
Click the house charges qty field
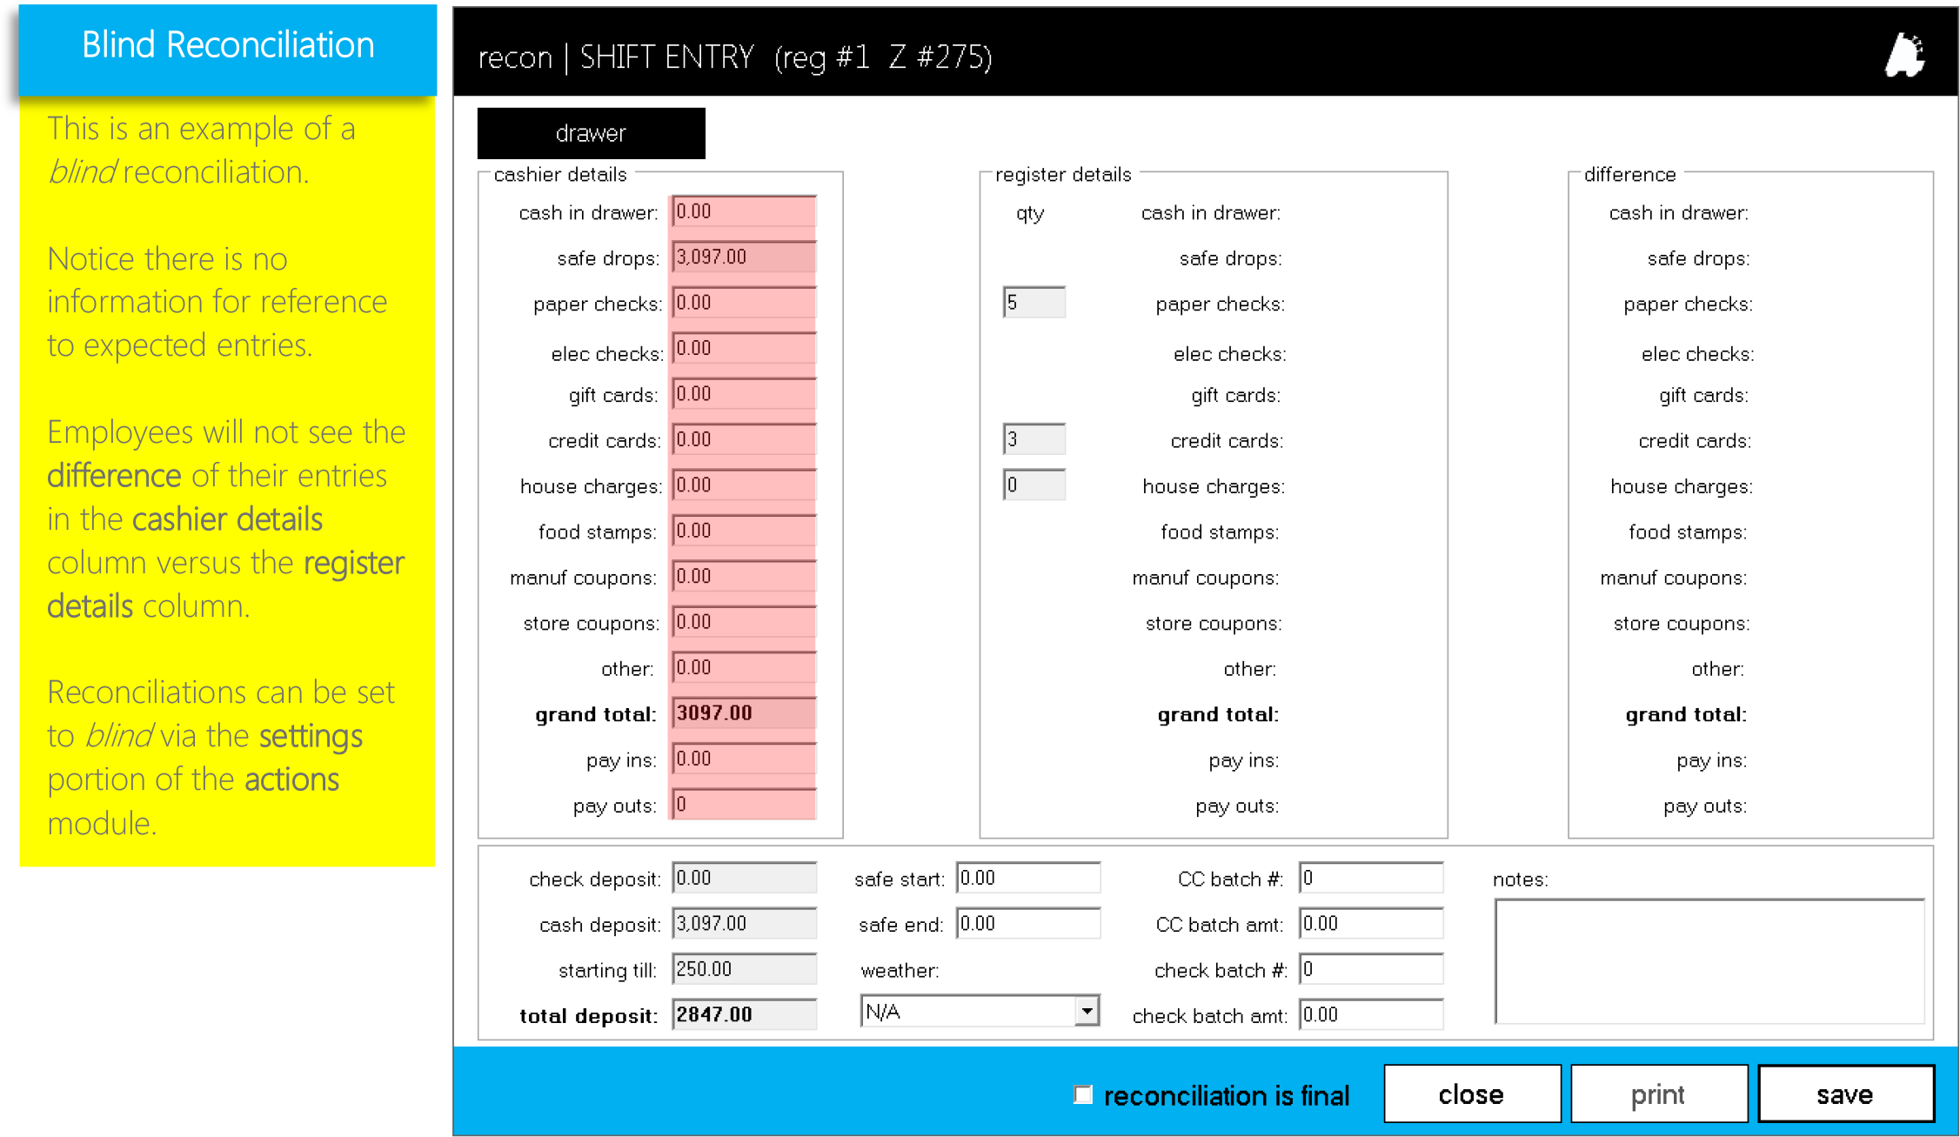[x=1034, y=485]
